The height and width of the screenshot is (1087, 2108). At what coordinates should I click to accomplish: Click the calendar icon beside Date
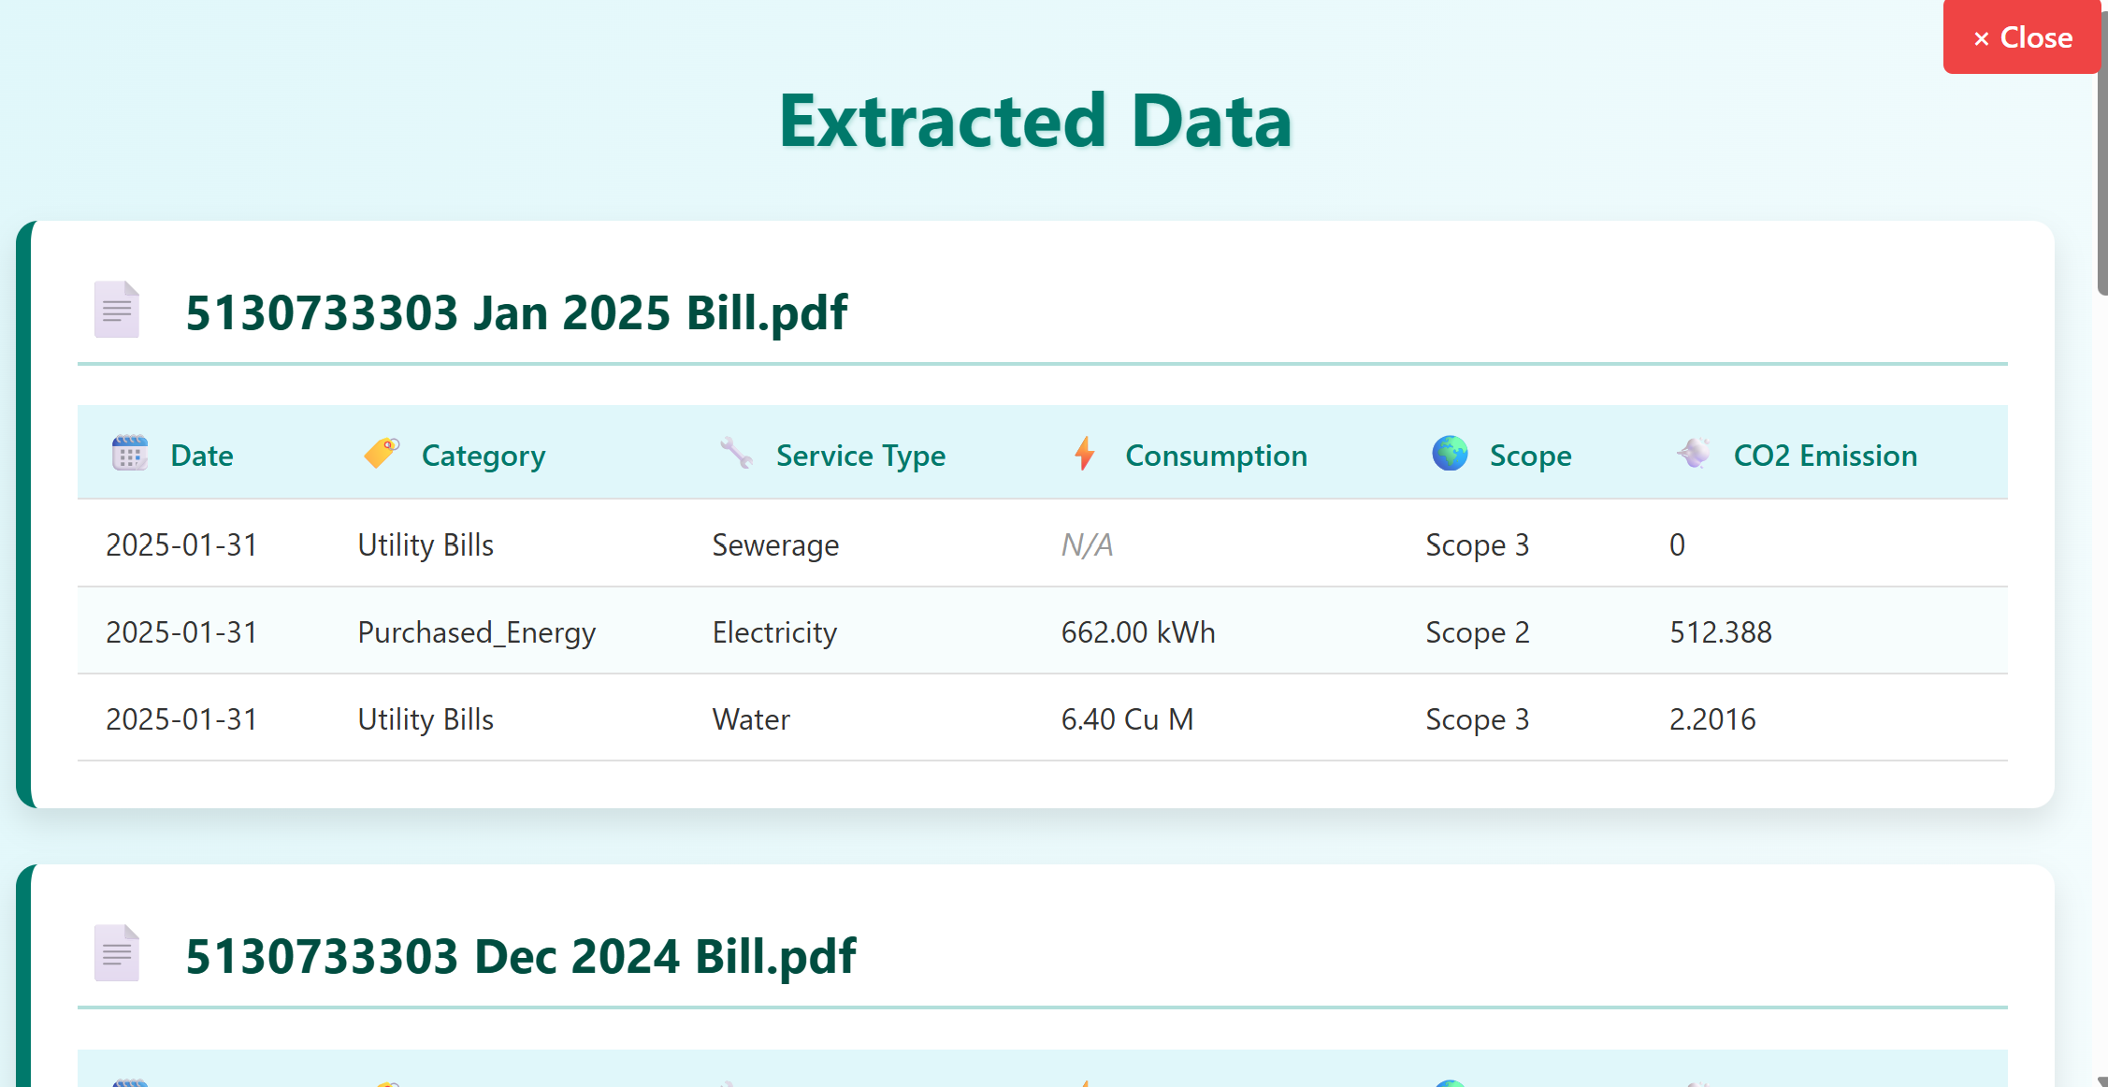[130, 454]
